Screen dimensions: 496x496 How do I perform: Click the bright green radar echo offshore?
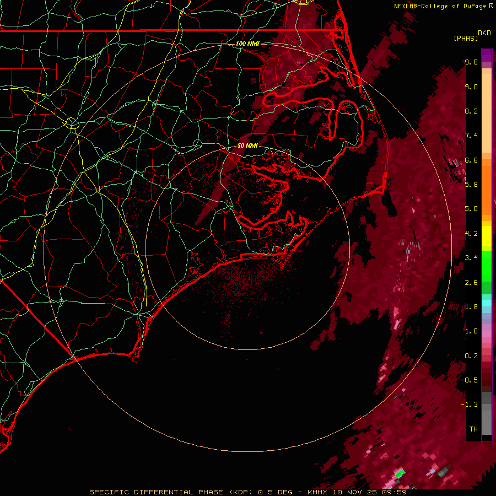click(400, 473)
